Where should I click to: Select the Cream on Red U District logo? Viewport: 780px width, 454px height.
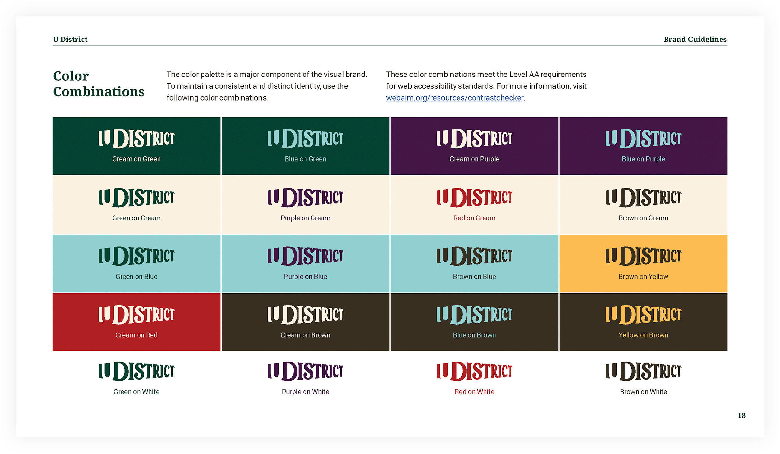point(136,315)
